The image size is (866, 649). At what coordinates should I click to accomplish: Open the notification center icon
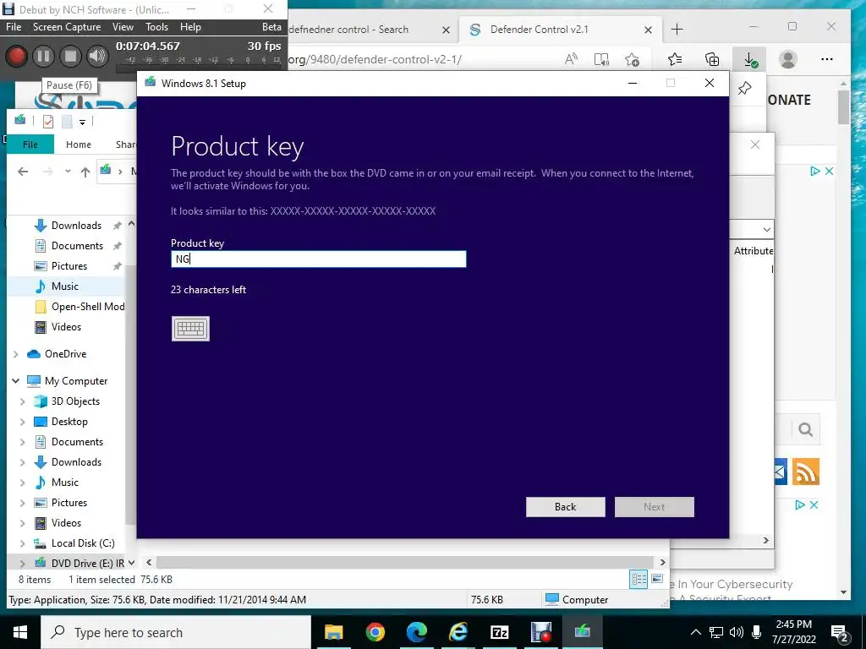(x=840, y=633)
